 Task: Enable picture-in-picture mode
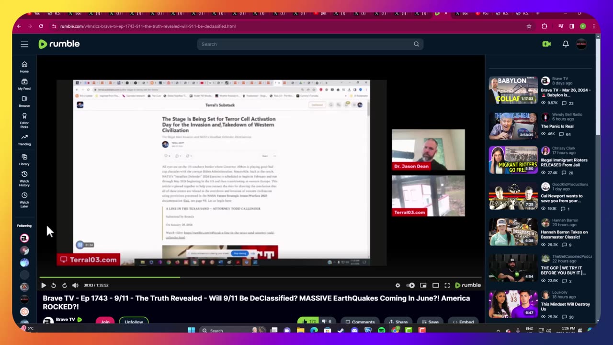click(x=423, y=285)
